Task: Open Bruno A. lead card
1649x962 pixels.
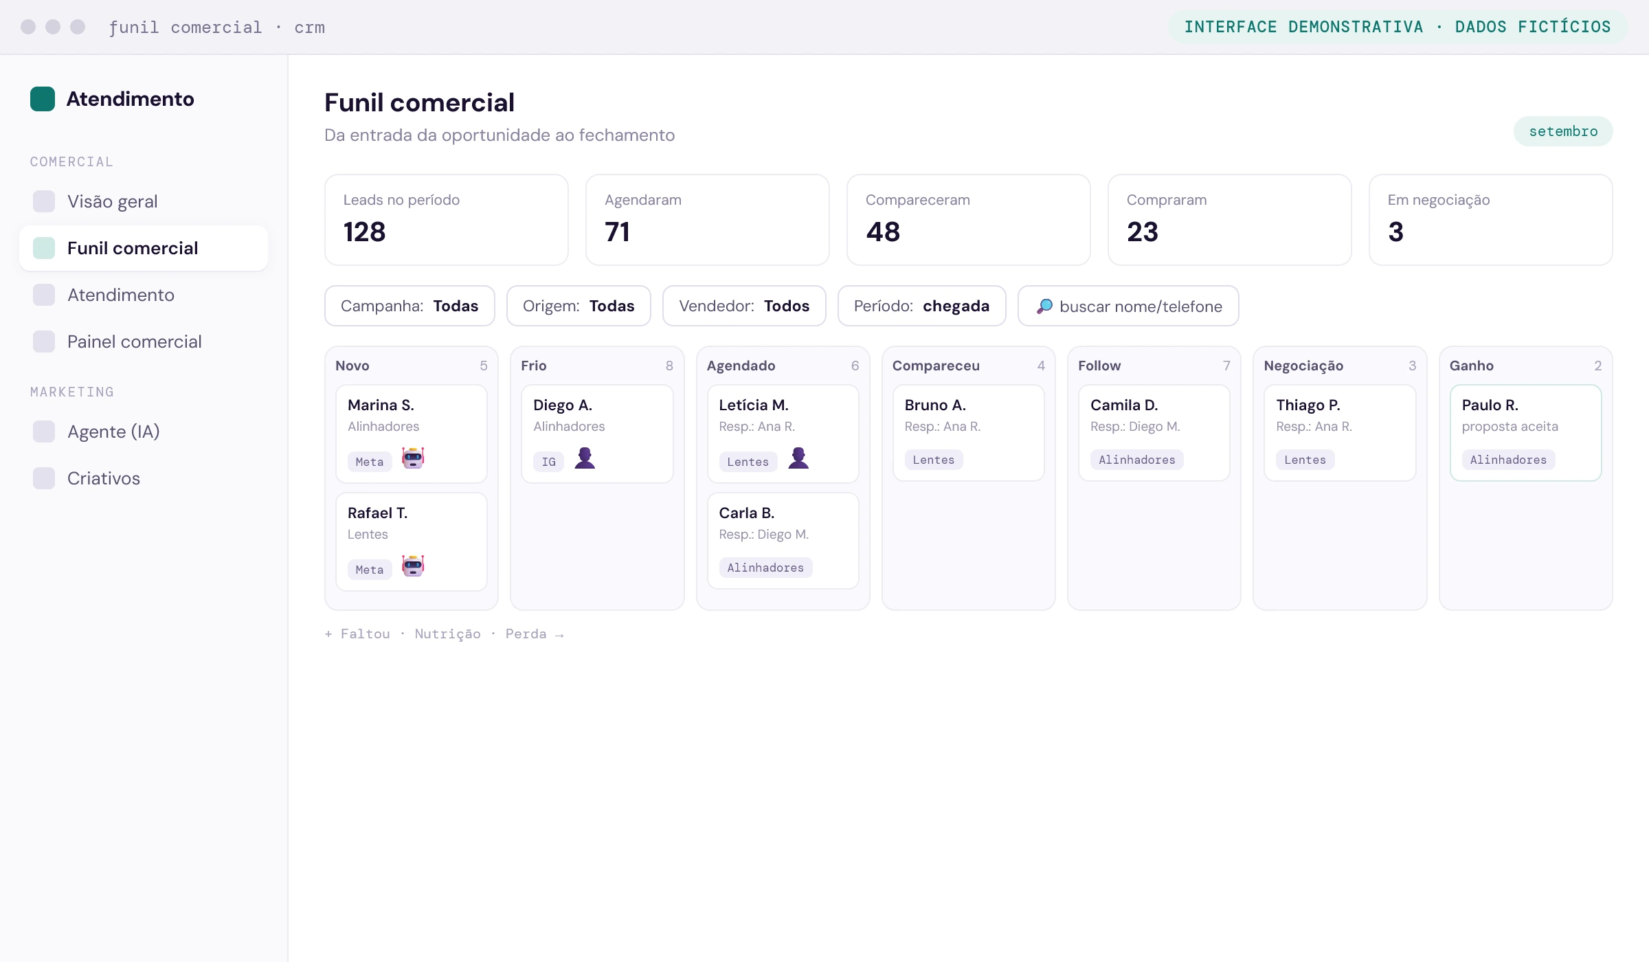Action: [x=968, y=432]
